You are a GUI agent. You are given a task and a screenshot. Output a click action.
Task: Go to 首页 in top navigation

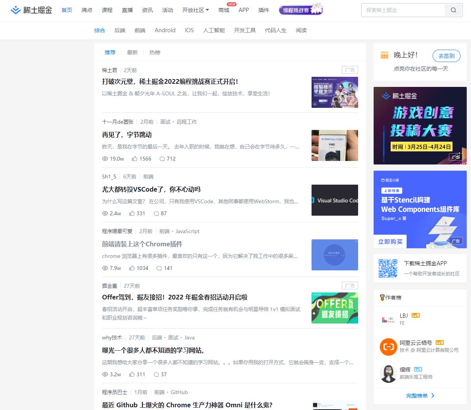coord(67,10)
